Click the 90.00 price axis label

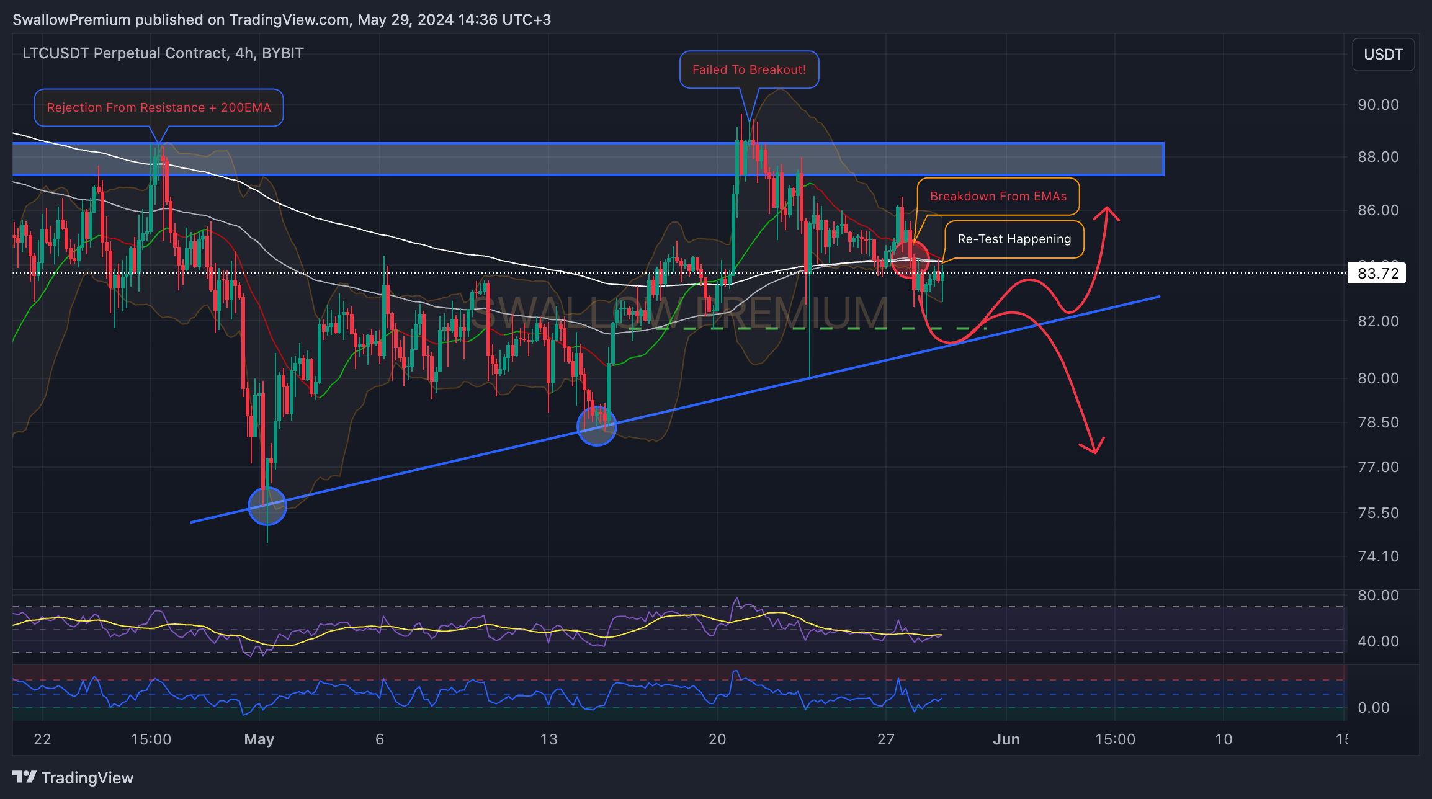1378,105
